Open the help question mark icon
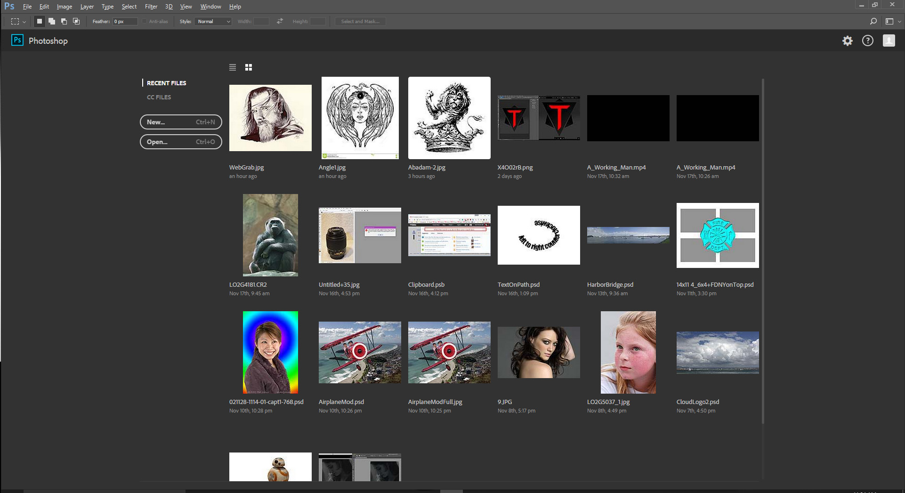This screenshot has width=905, height=493. coord(867,41)
